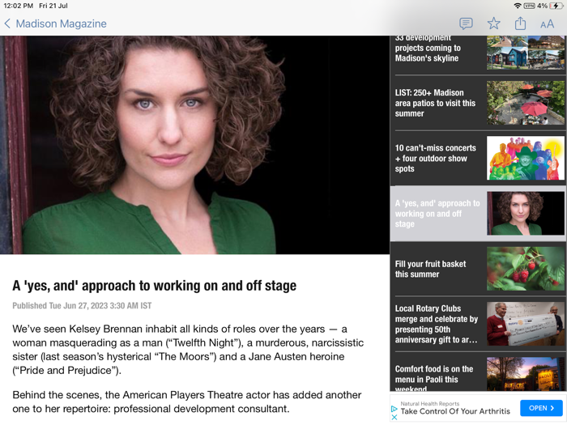
Task: Tap the time 12:02 PM in status bar
Action: pos(18,6)
